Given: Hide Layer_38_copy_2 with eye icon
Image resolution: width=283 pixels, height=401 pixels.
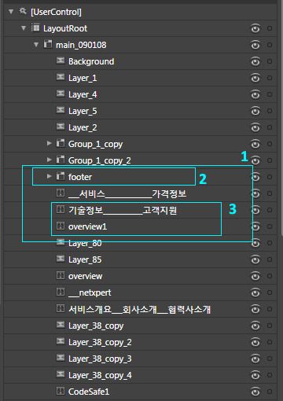Looking at the screenshot, I should tap(255, 342).
